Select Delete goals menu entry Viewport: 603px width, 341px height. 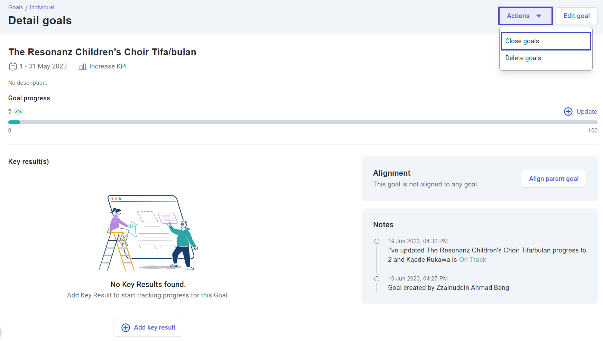click(546, 58)
